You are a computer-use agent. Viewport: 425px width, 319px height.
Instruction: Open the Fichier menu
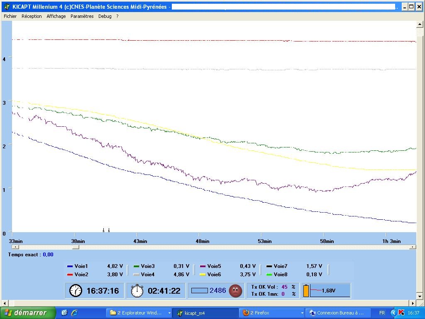point(10,16)
